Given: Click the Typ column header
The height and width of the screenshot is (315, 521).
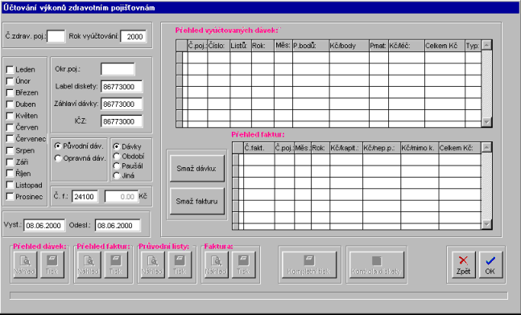Looking at the screenshot, I should point(473,46).
